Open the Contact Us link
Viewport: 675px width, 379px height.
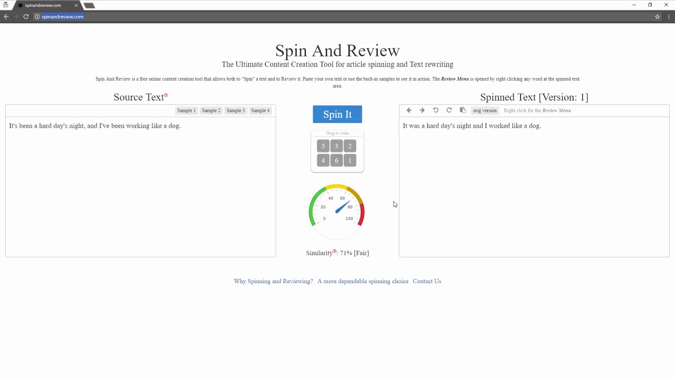[427, 281]
